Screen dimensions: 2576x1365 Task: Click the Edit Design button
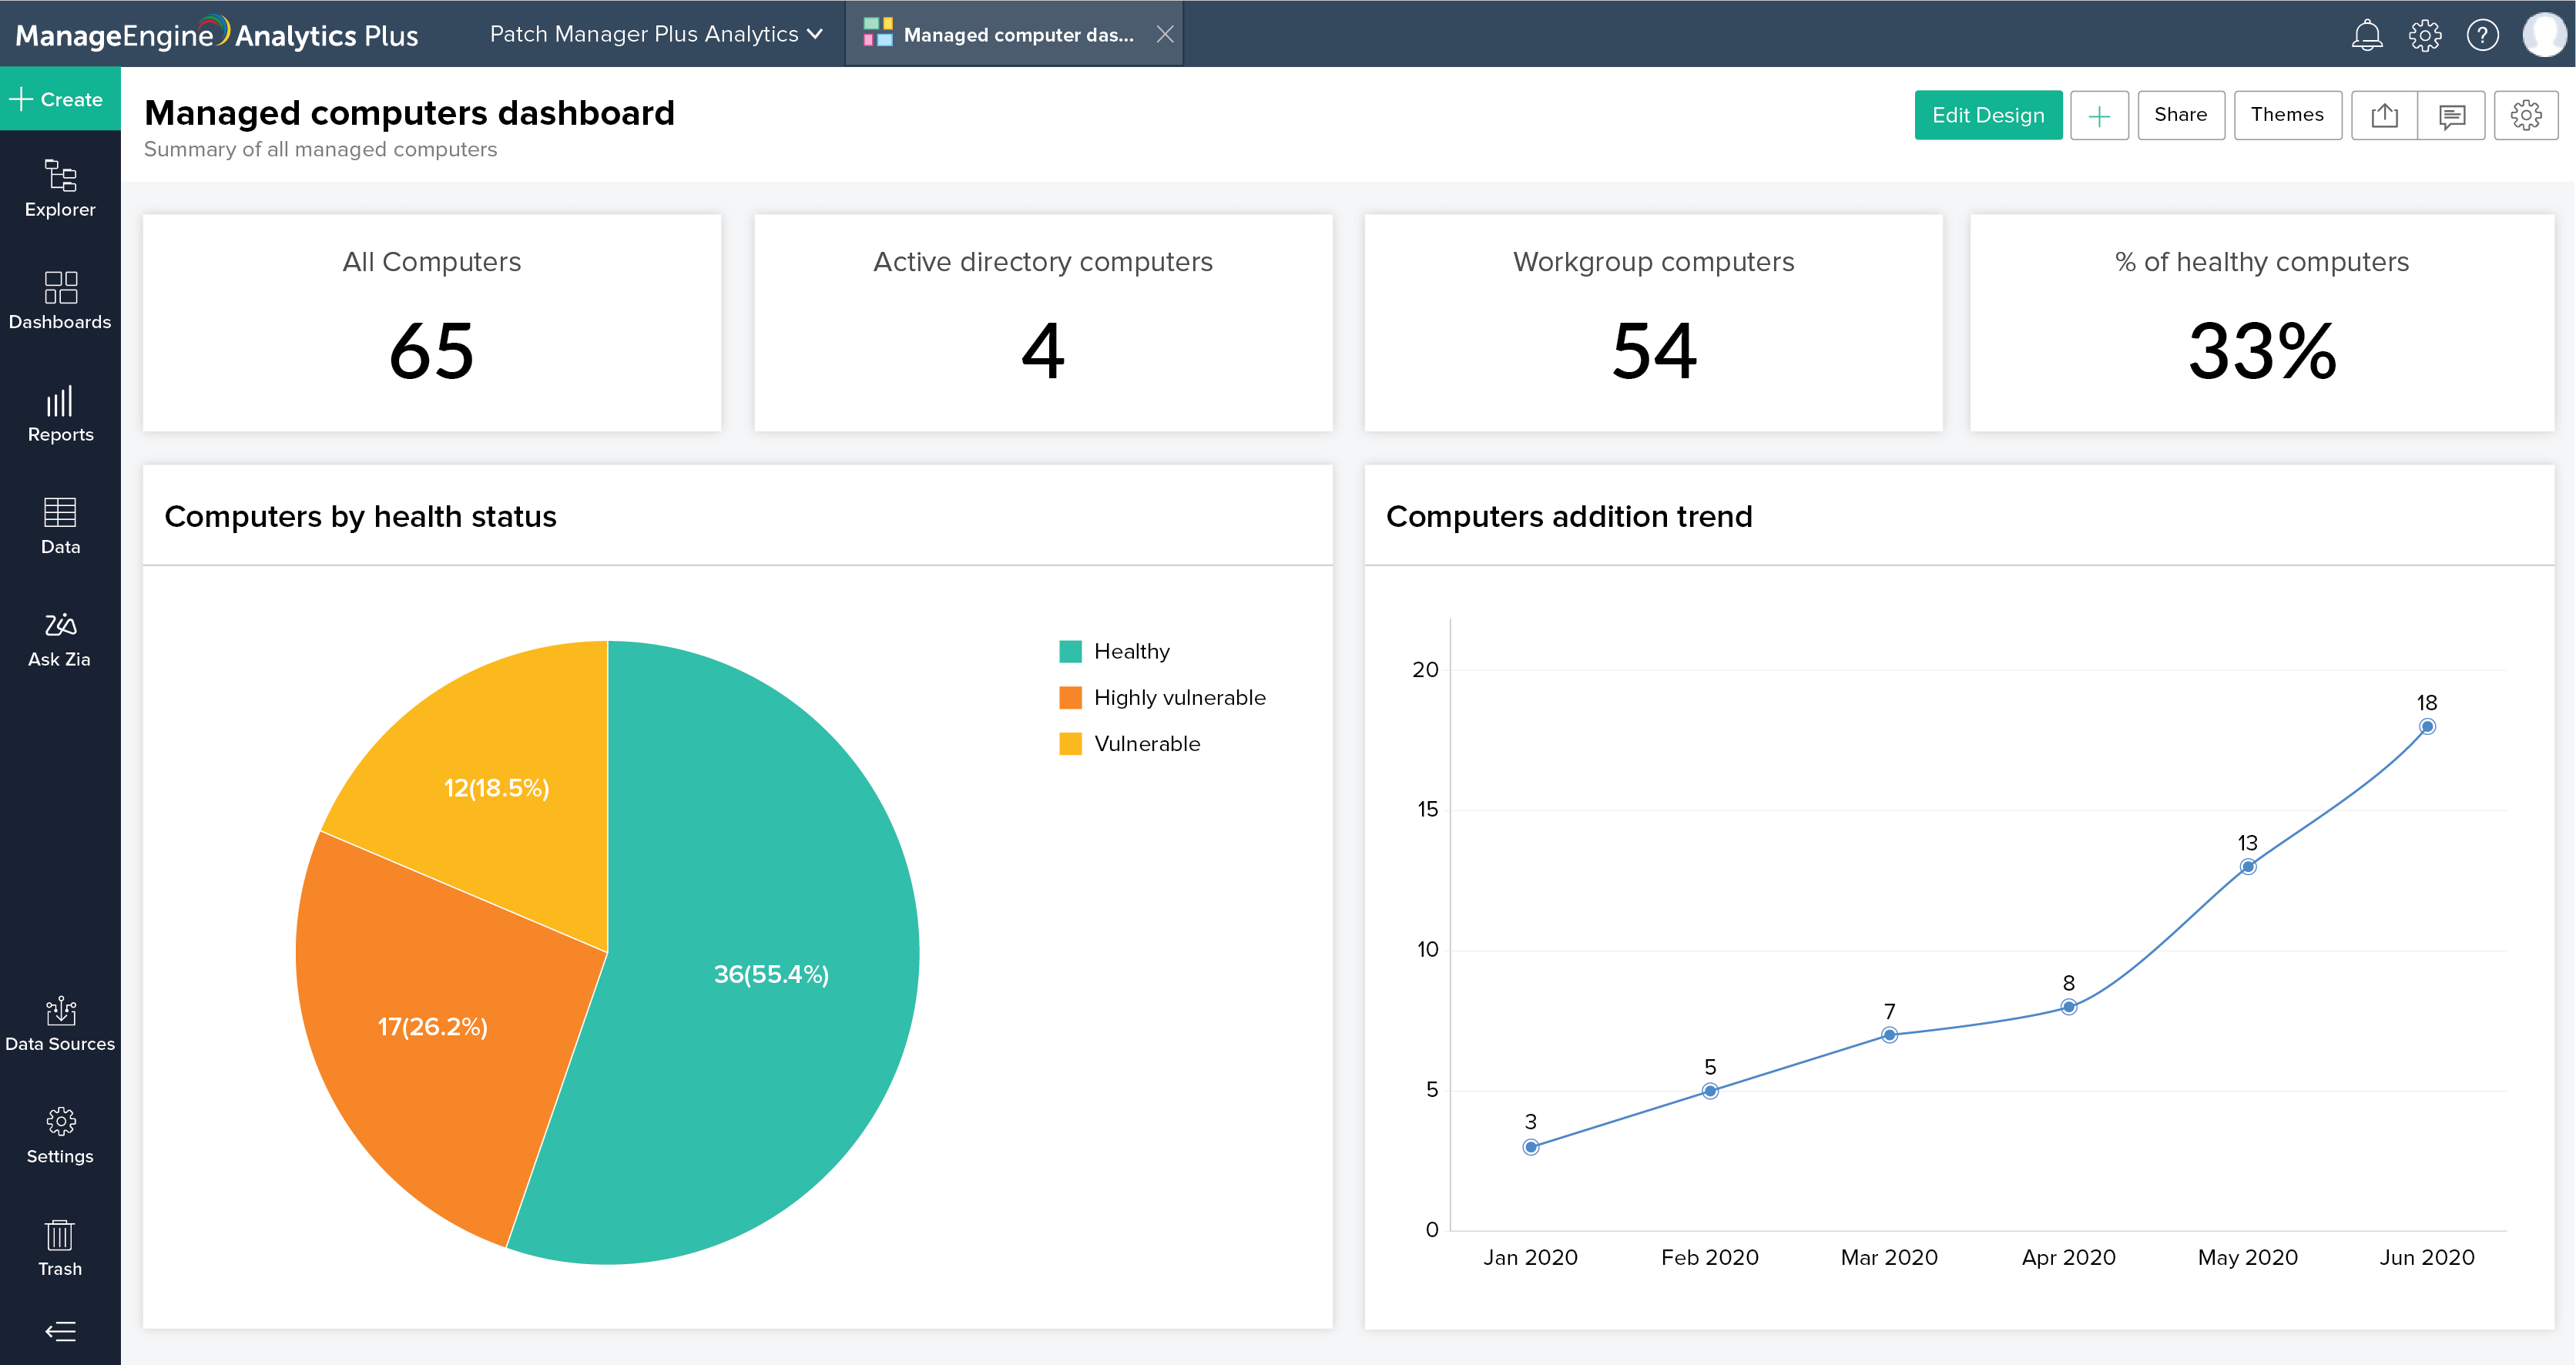coord(1988,115)
